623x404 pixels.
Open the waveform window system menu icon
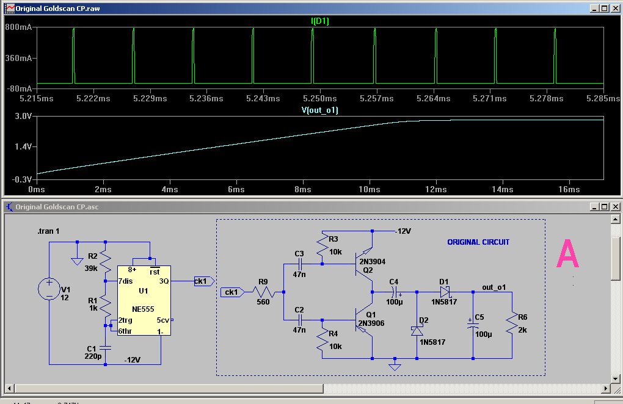click(x=9, y=9)
